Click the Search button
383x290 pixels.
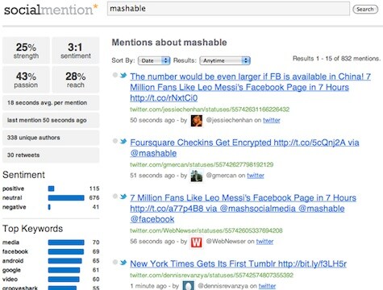coord(365,9)
